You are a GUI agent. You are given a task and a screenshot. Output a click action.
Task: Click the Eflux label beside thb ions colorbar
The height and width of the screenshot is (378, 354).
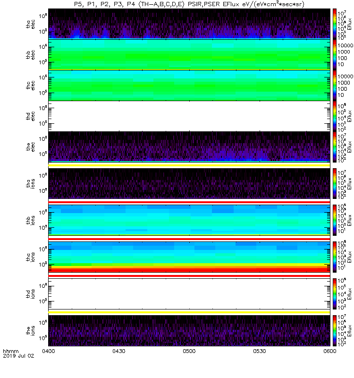point(350,220)
